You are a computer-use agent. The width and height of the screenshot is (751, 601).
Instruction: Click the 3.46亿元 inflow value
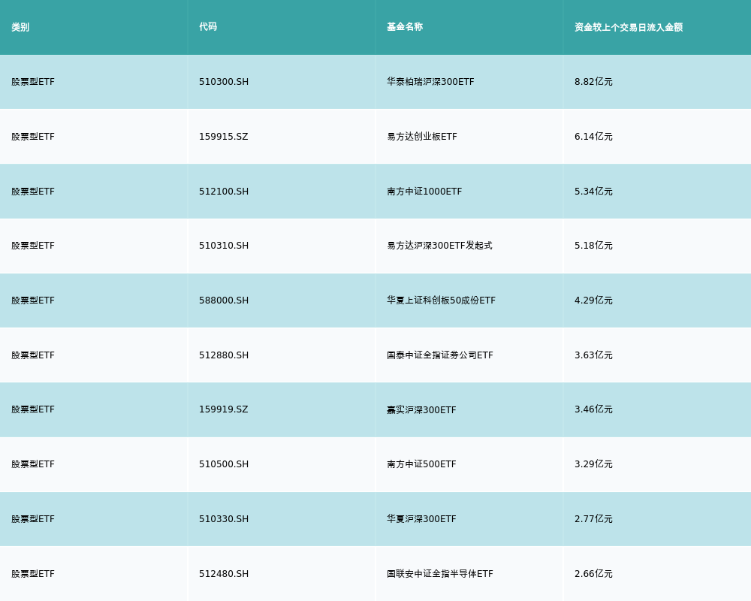click(x=593, y=409)
